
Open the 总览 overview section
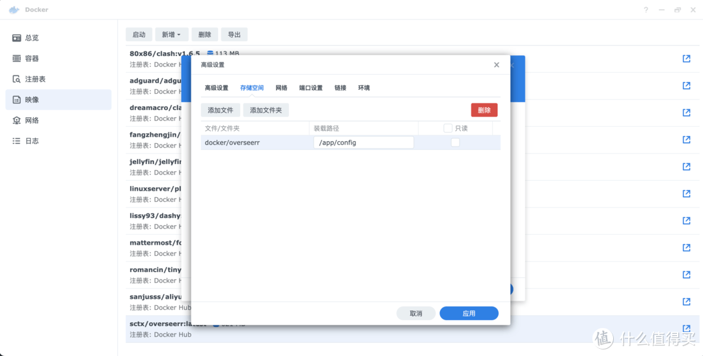click(59, 38)
